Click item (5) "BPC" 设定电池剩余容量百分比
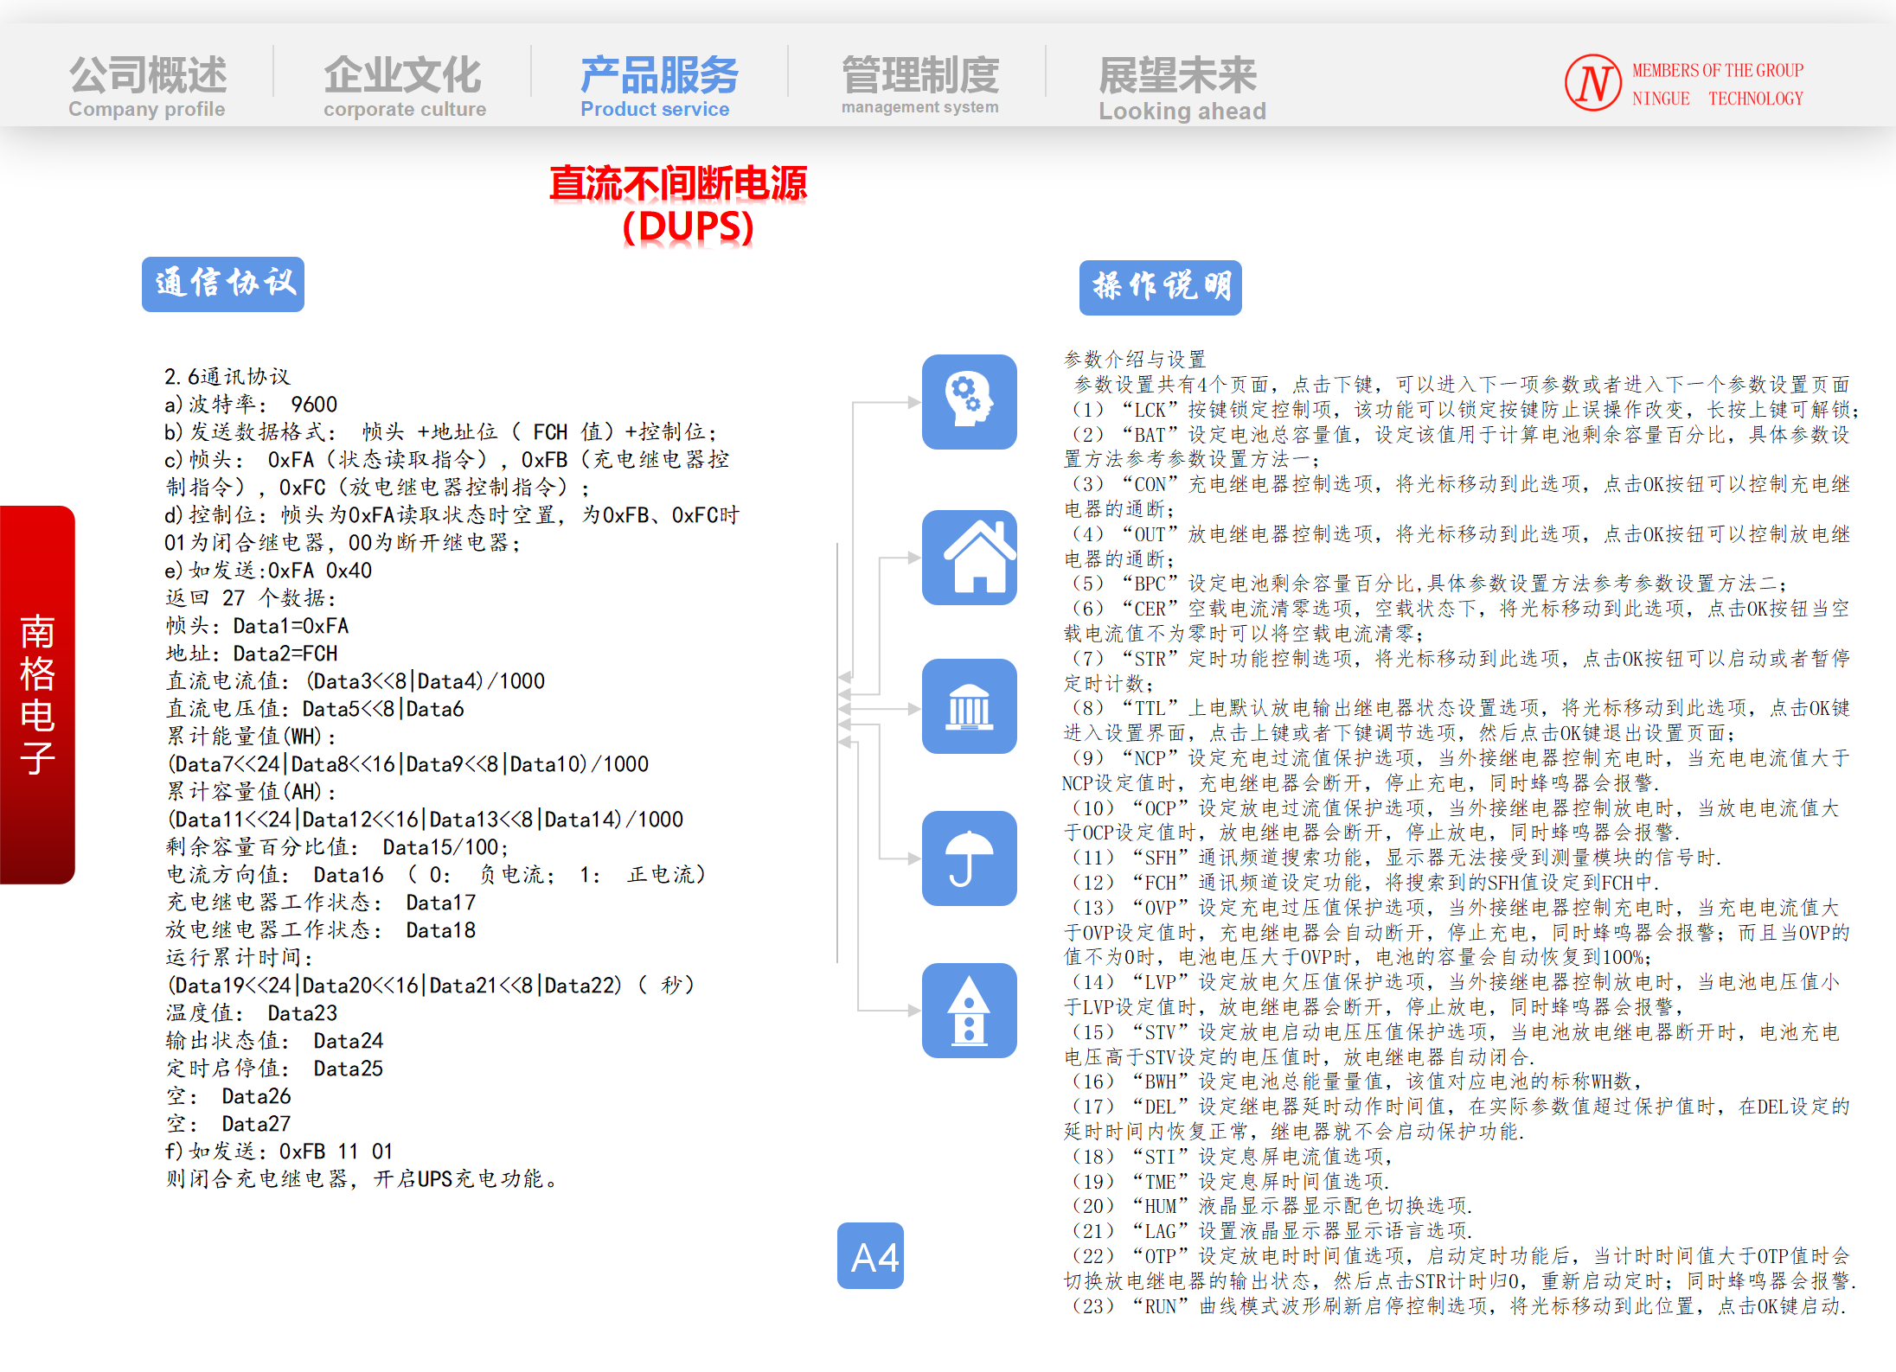The width and height of the screenshot is (1896, 1372). (x=1425, y=584)
